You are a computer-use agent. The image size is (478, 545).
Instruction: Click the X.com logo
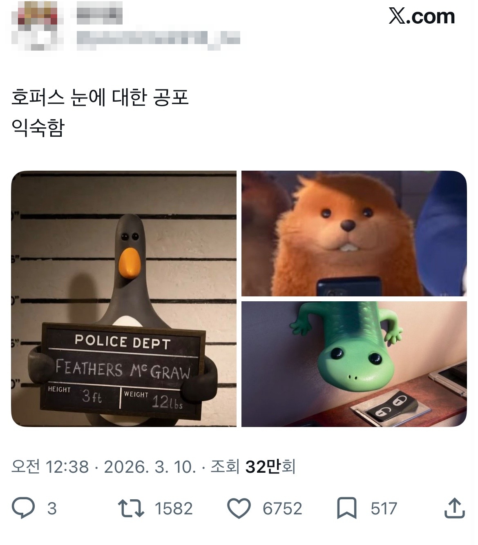pyautogui.click(x=422, y=16)
